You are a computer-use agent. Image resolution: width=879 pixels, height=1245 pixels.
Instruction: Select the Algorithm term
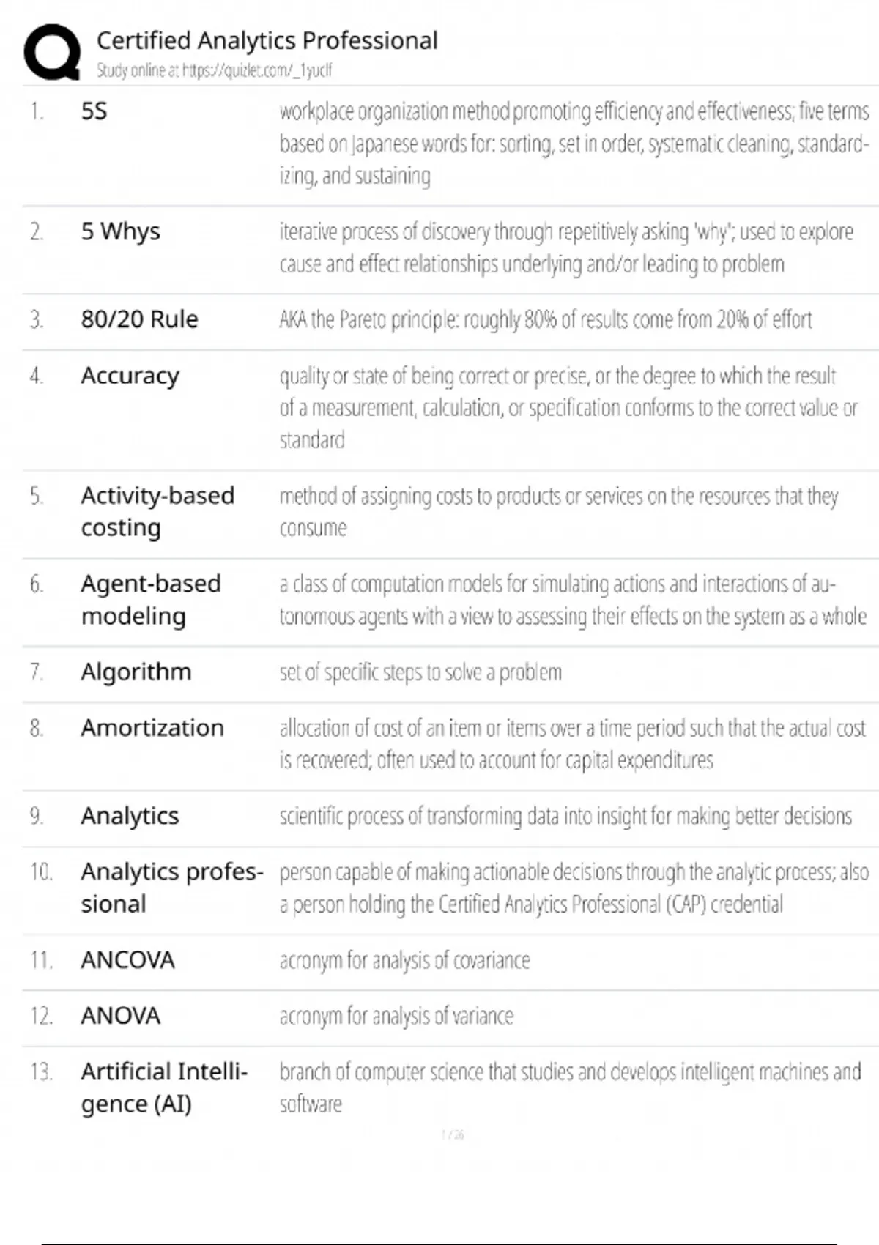(x=136, y=672)
